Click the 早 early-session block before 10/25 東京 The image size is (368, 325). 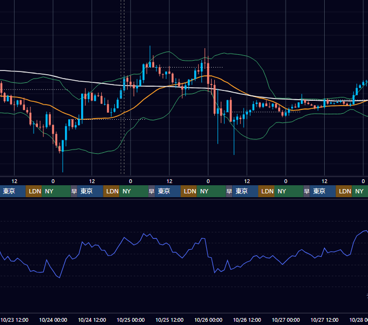(152, 191)
